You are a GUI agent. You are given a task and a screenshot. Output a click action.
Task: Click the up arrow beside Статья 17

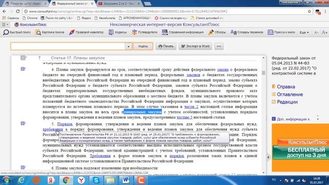point(40,58)
